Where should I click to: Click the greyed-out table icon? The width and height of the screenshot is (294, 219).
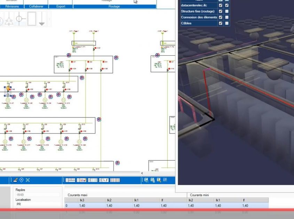165,180
